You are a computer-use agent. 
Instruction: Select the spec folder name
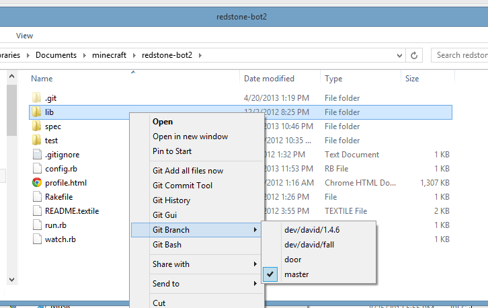click(53, 126)
